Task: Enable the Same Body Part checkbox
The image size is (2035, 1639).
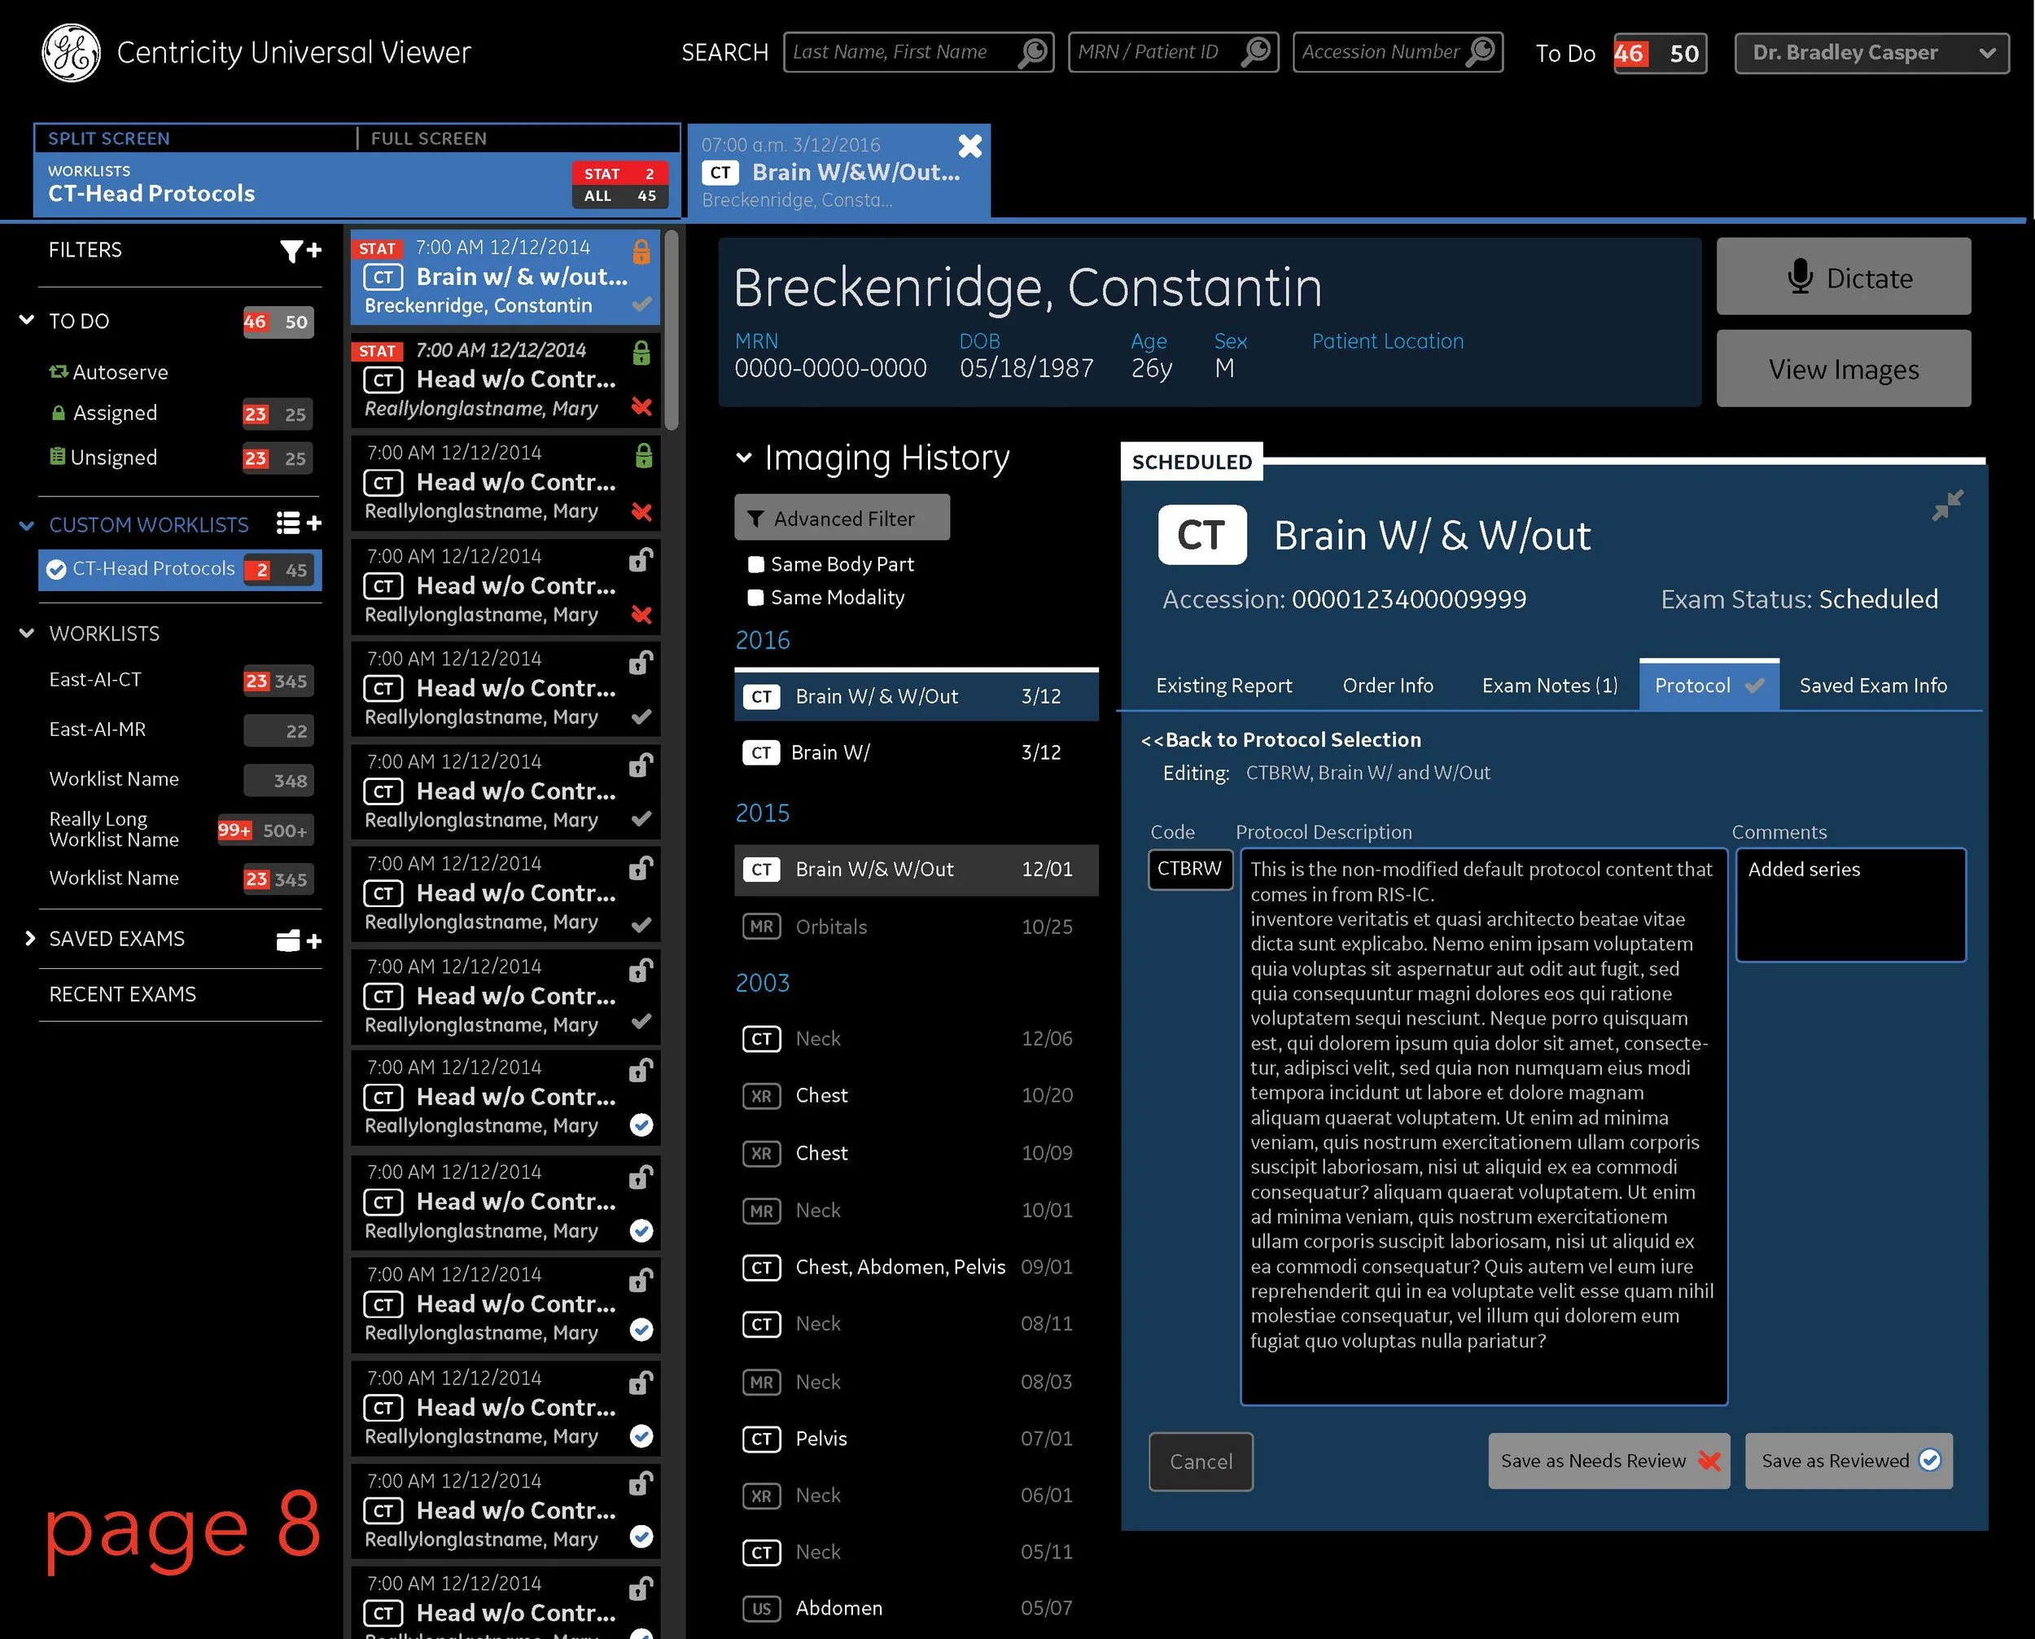Action: [755, 564]
